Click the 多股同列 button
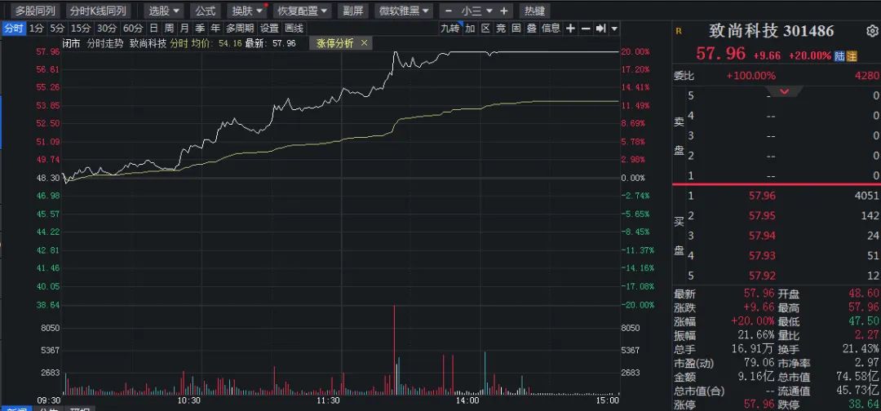Image resolution: width=881 pixels, height=411 pixels. [x=35, y=11]
